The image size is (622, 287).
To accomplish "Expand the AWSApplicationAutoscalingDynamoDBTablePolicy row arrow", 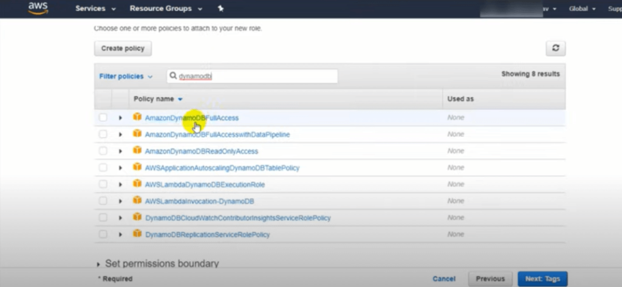I will tap(120, 168).
